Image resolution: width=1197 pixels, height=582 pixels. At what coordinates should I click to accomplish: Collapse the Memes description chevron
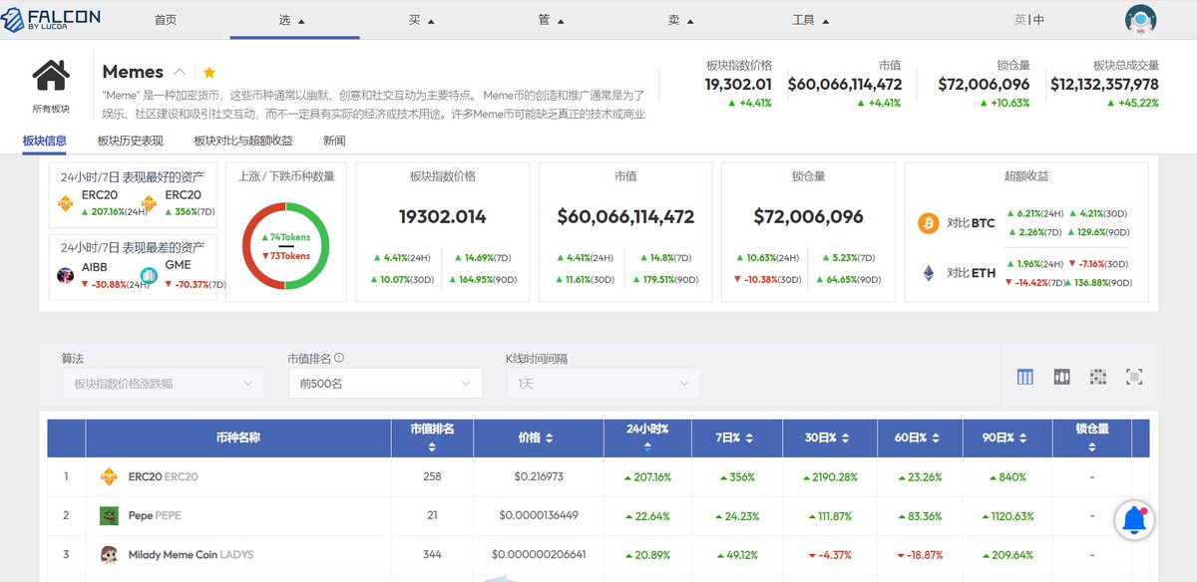coord(180,72)
